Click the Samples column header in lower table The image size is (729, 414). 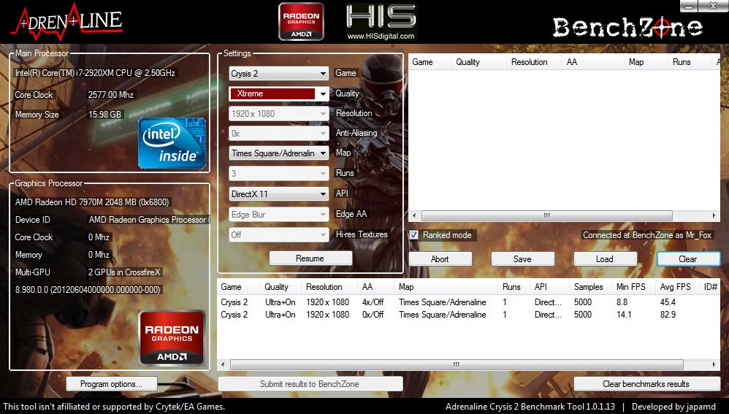coord(589,287)
